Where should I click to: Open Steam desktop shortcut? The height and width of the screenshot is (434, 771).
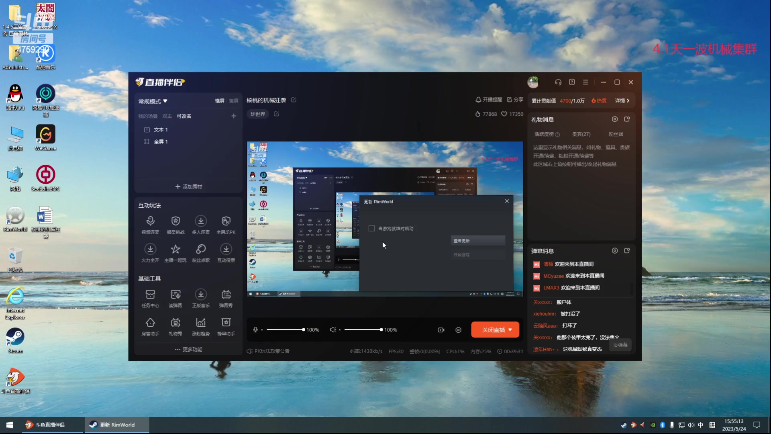pos(15,341)
